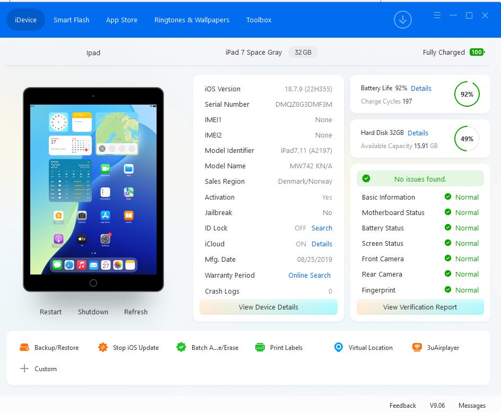501x412 pixels.
Task: Switch to the iDevice tab
Action: point(25,20)
